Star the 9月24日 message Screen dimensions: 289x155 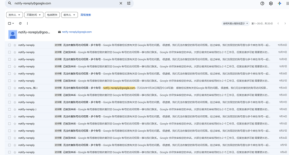15,88
